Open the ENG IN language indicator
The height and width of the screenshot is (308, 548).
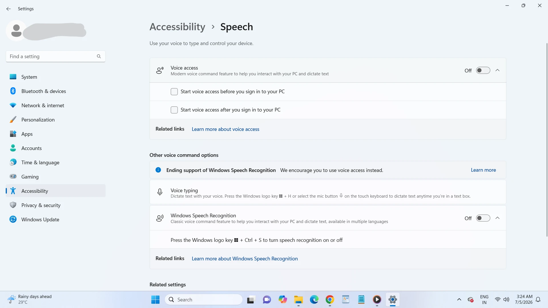click(484, 299)
